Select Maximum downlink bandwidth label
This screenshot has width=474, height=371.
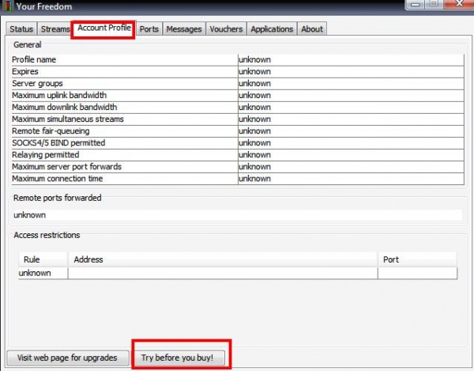pos(65,107)
